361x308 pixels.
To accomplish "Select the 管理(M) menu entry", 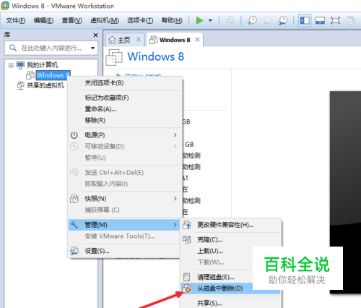I will [x=124, y=225].
